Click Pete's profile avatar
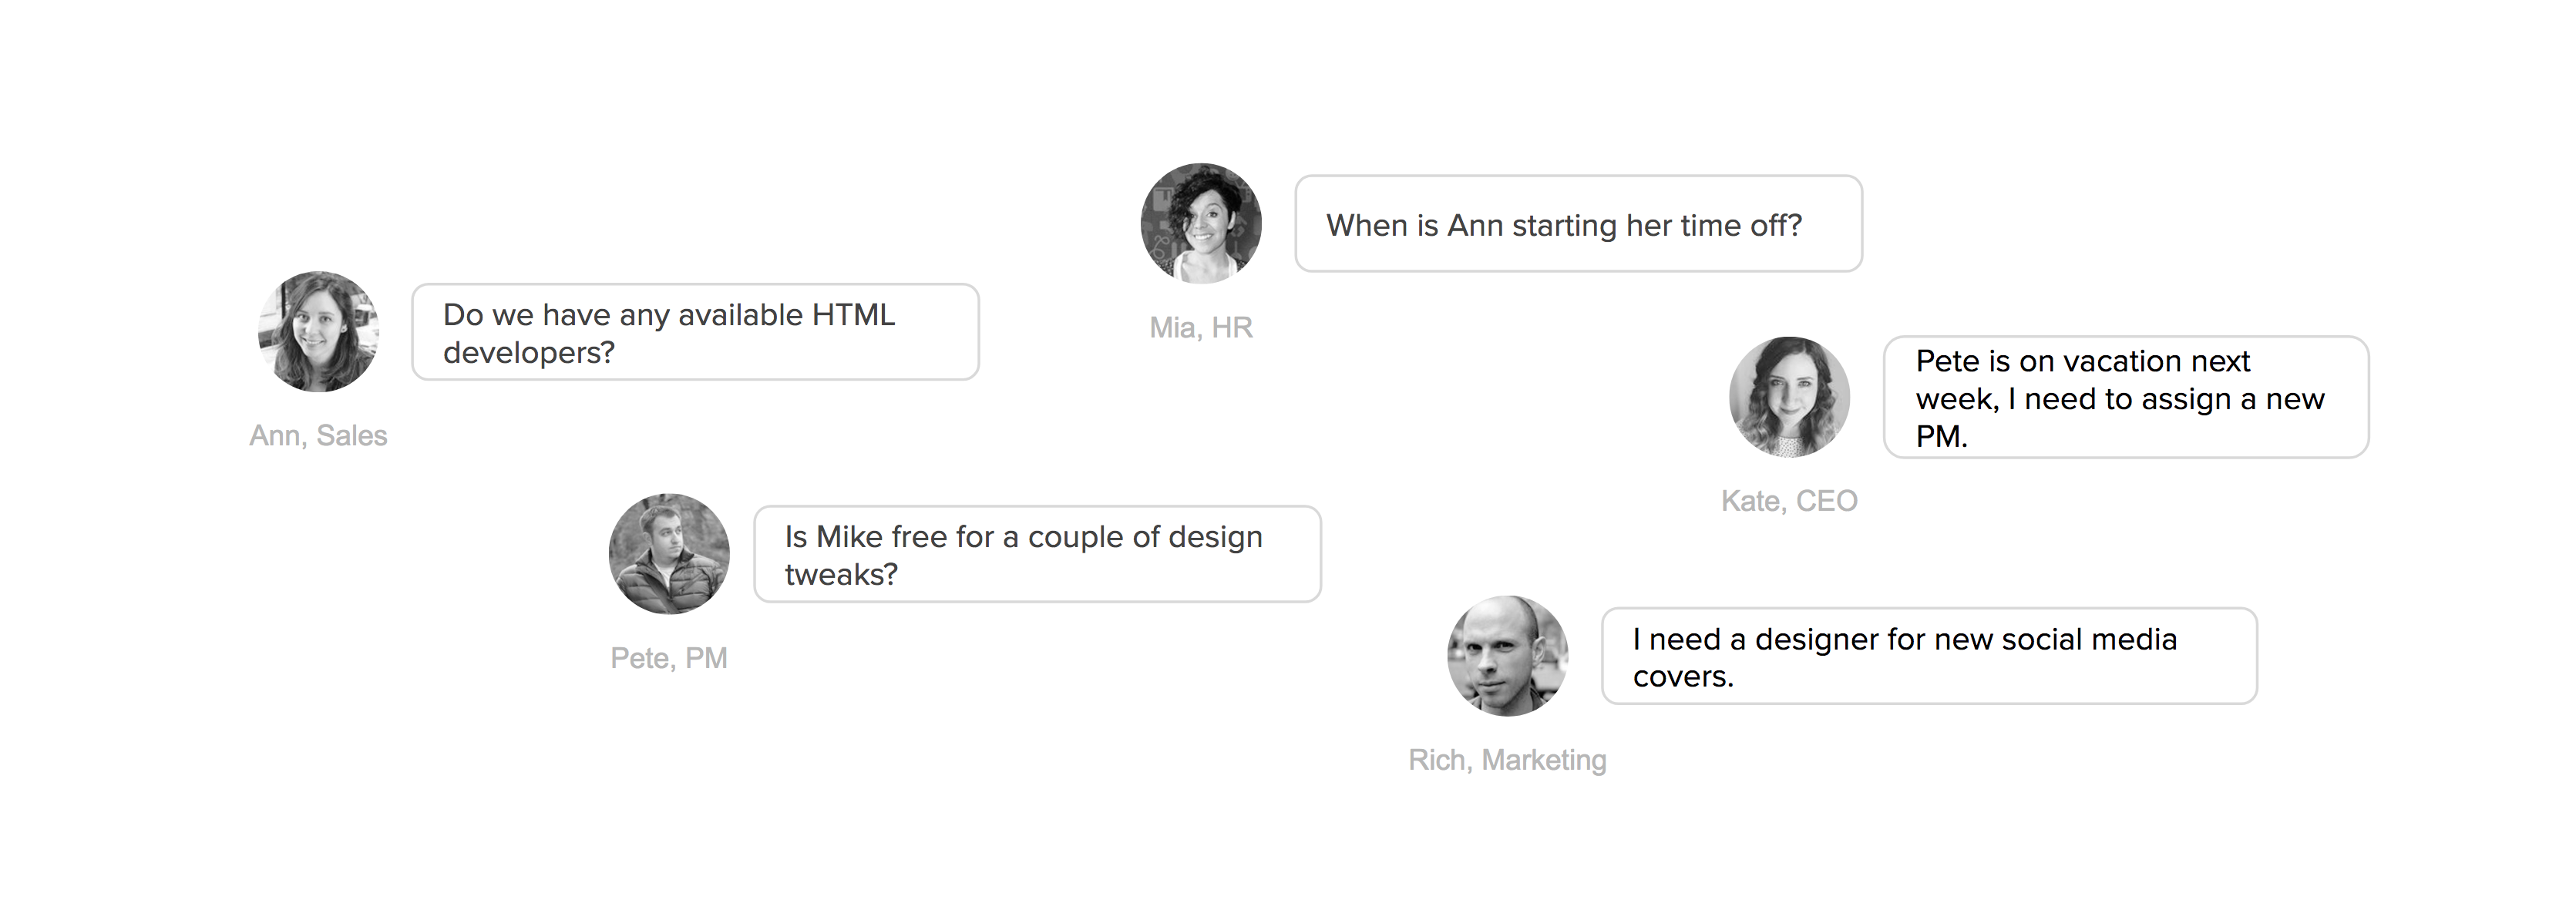 (x=669, y=553)
